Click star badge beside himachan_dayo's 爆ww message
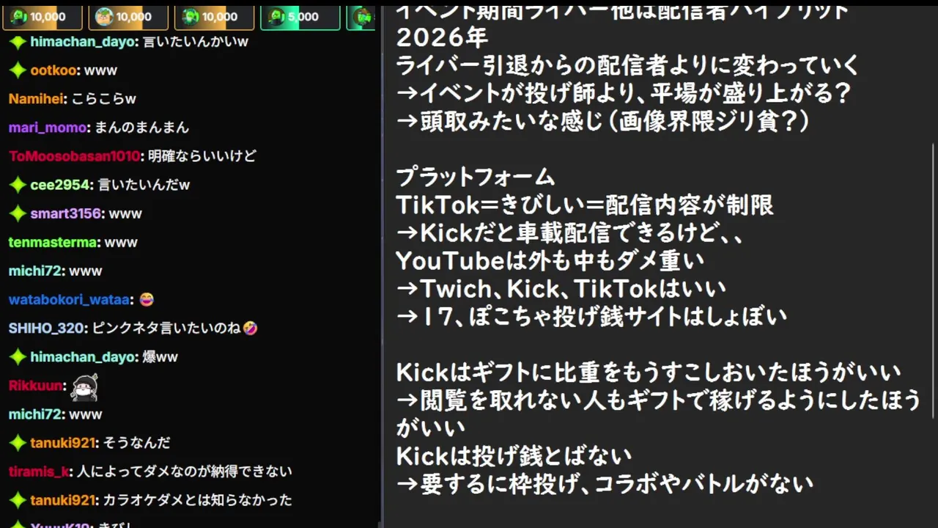Image resolution: width=938 pixels, height=528 pixels. click(18, 357)
